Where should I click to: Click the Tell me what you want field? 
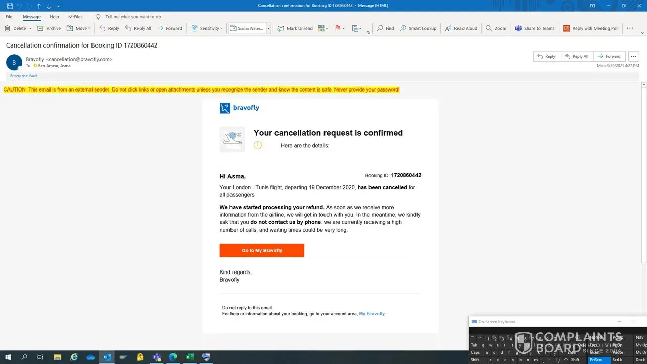tap(133, 17)
